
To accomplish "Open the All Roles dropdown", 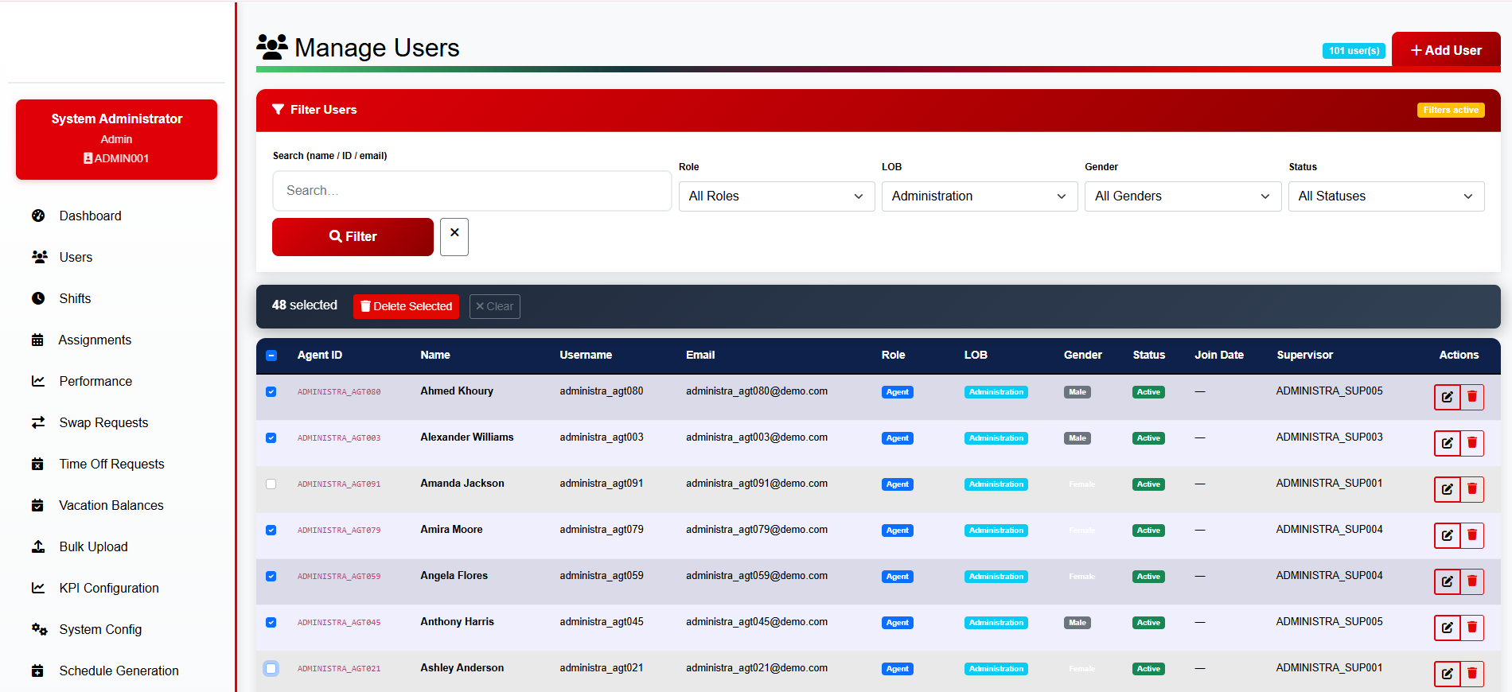I will (x=777, y=196).
